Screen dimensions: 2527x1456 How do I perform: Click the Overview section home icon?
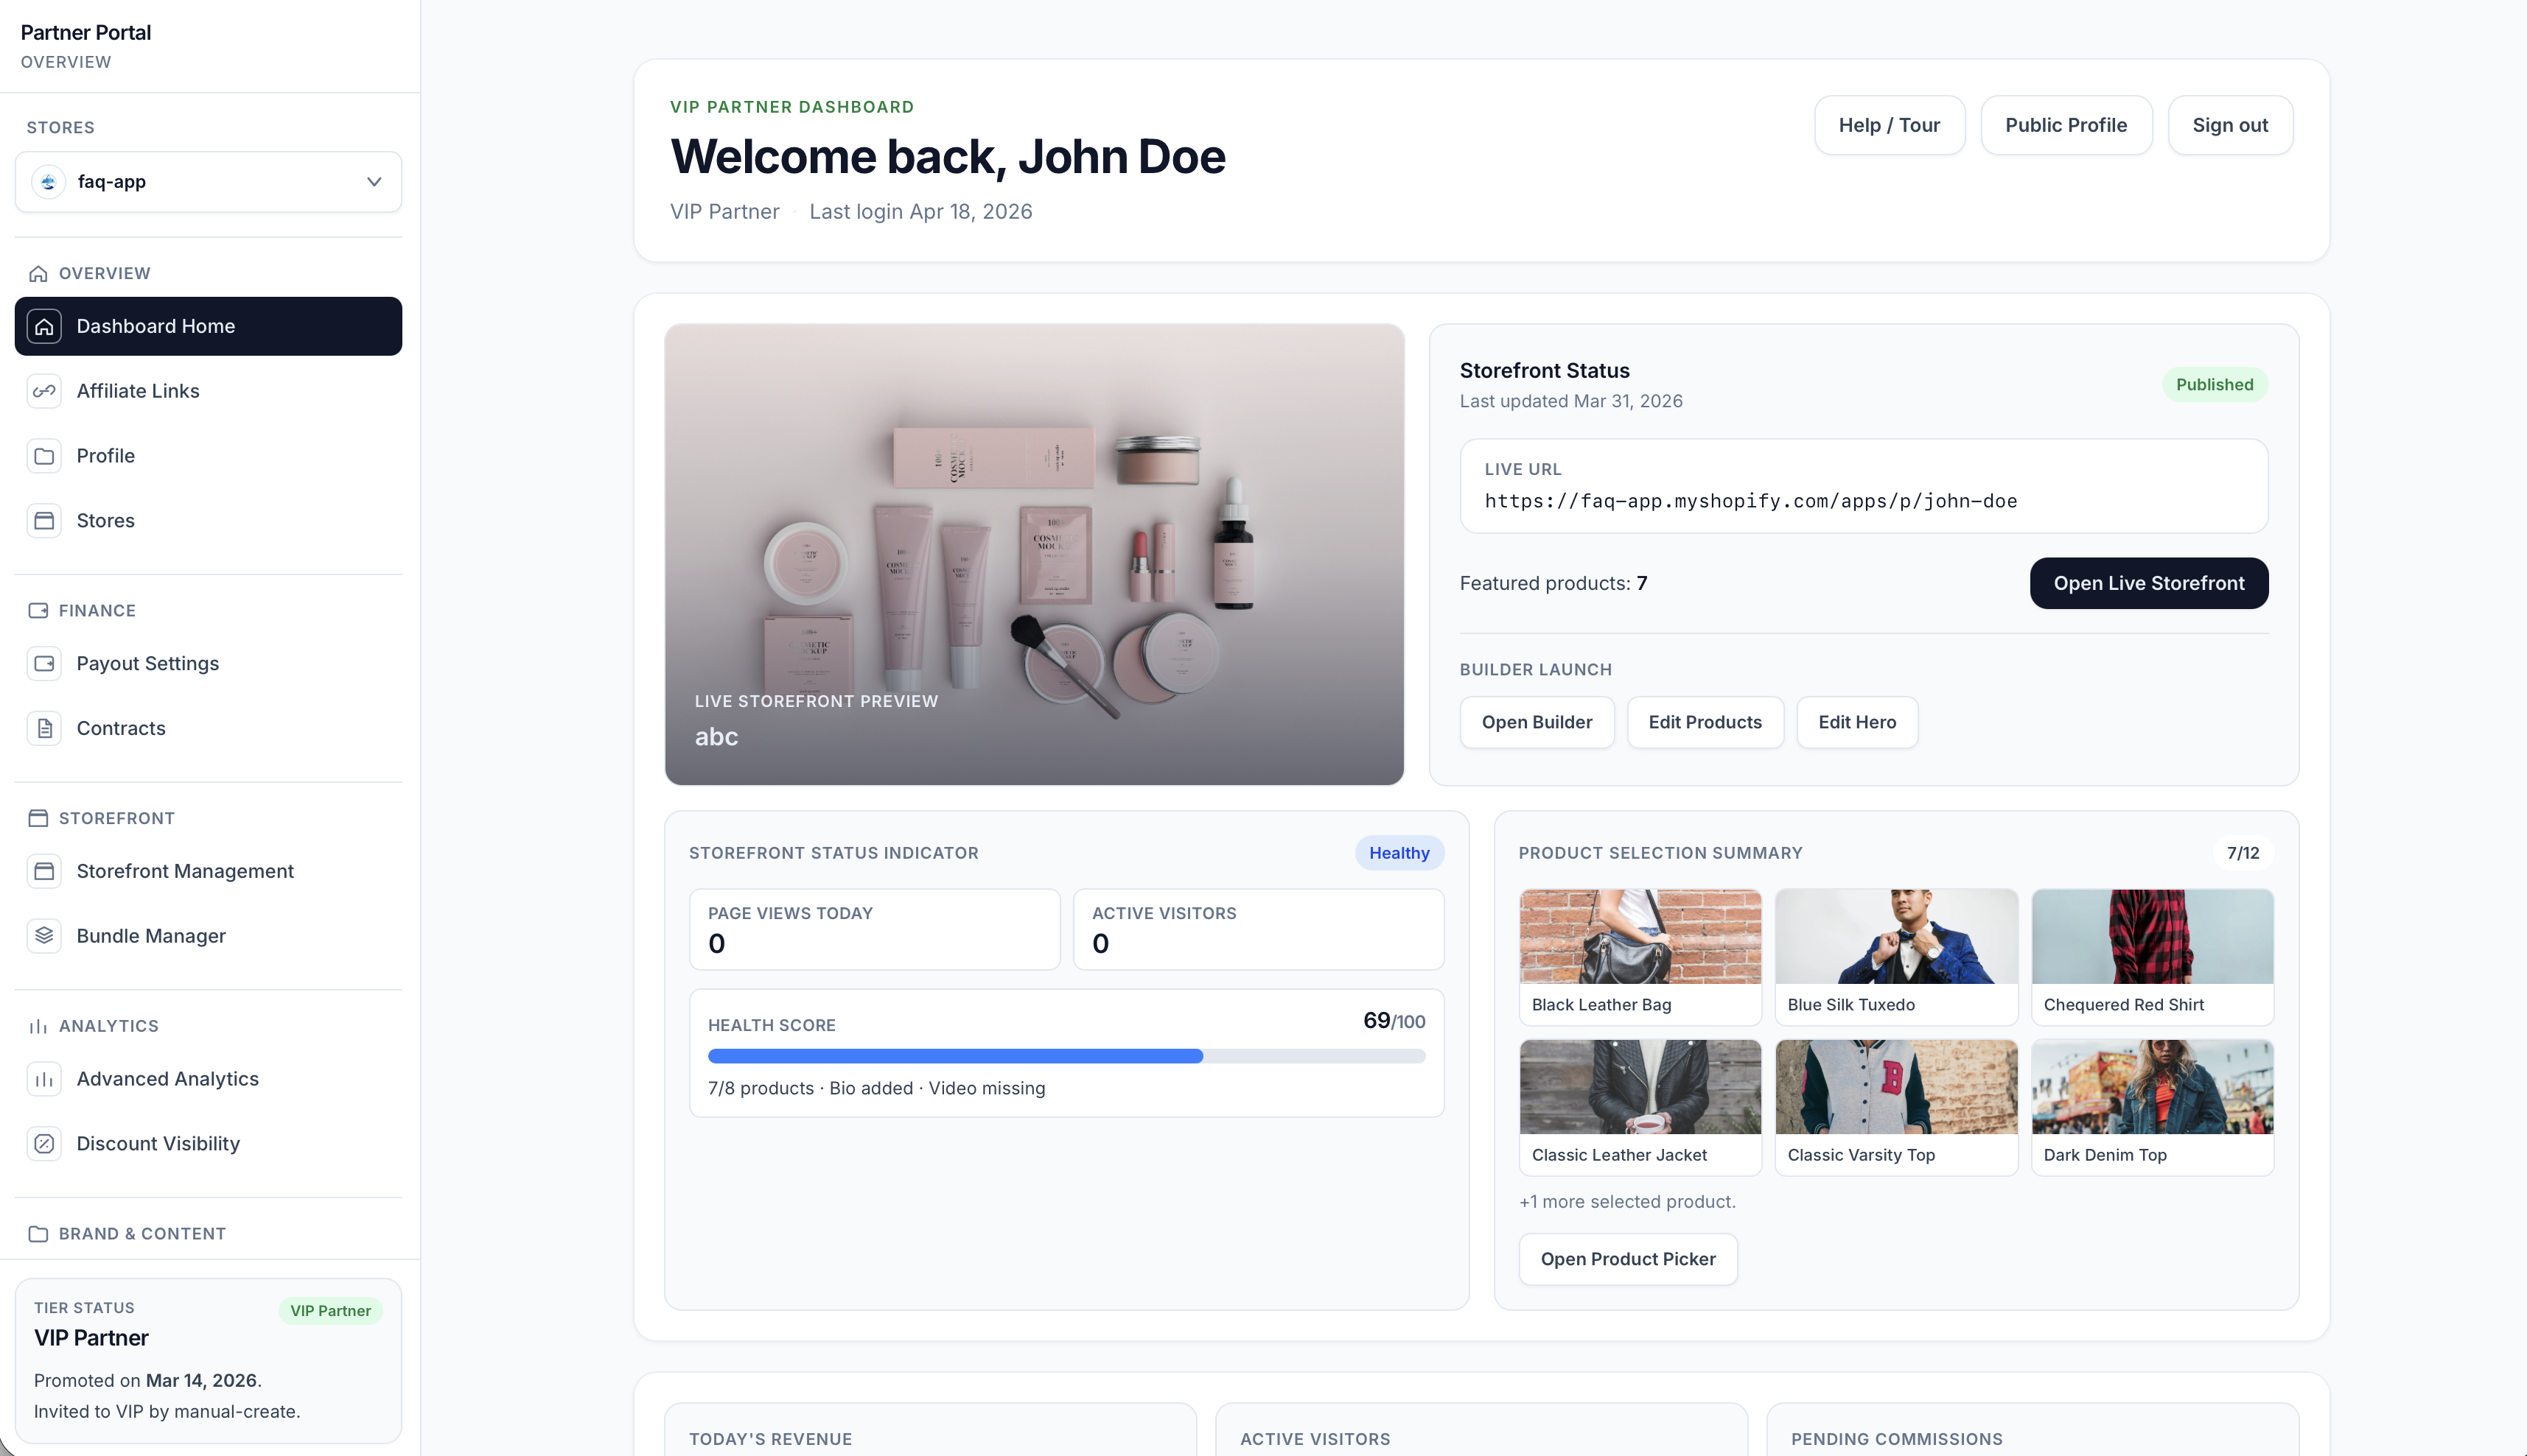click(38, 274)
